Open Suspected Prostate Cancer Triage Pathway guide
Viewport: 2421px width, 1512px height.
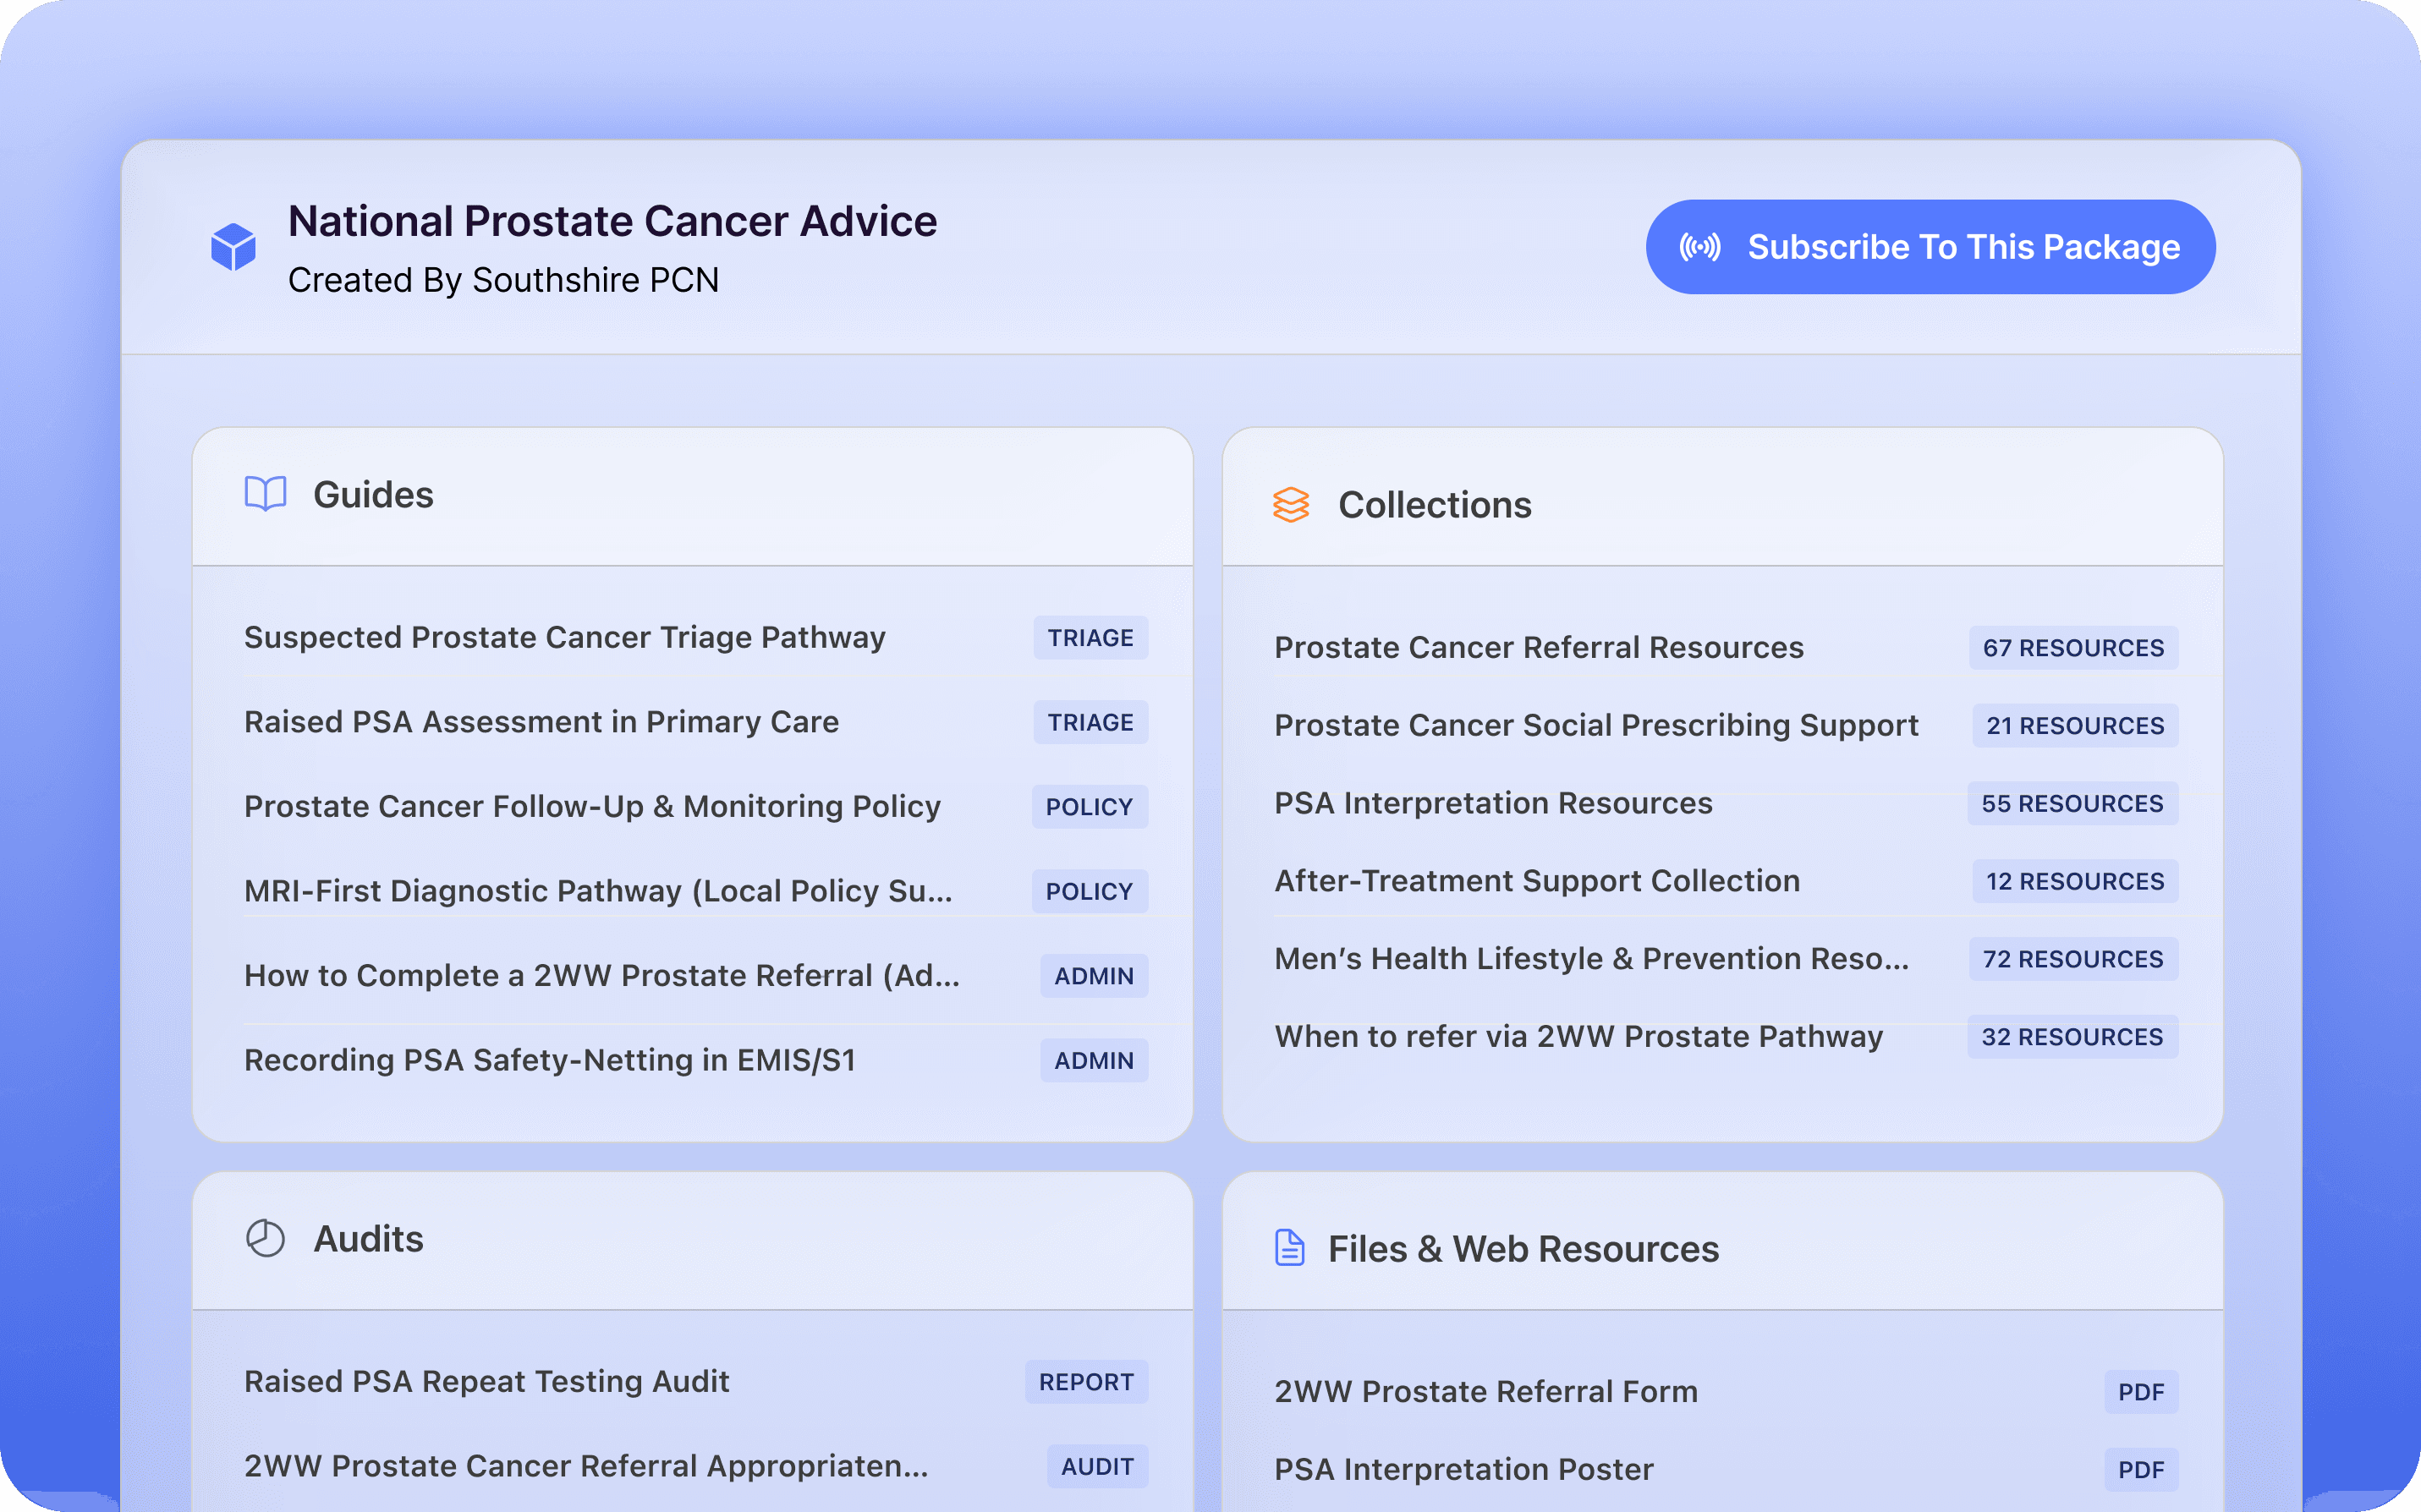point(564,638)
